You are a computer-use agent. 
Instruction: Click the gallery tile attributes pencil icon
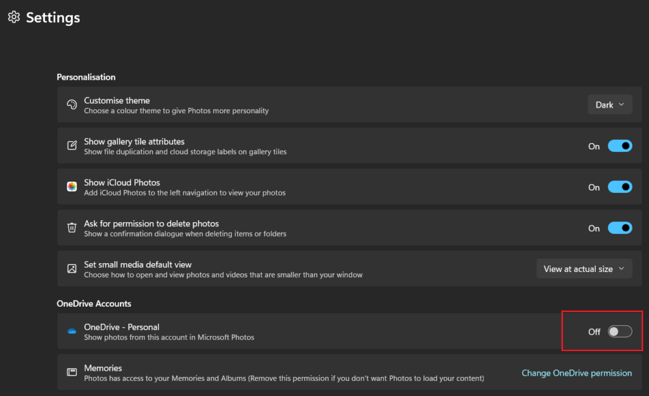(x=72, y=145)
